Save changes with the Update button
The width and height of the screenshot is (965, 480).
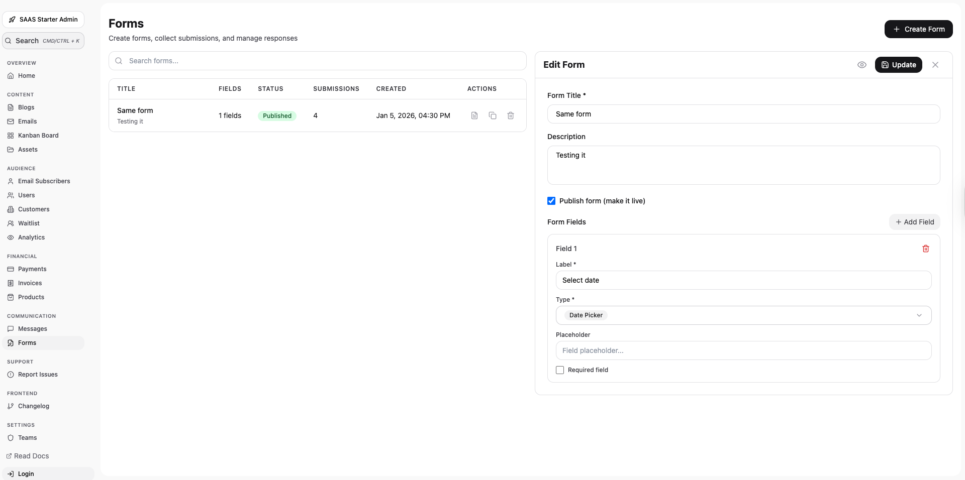(899, 65)
